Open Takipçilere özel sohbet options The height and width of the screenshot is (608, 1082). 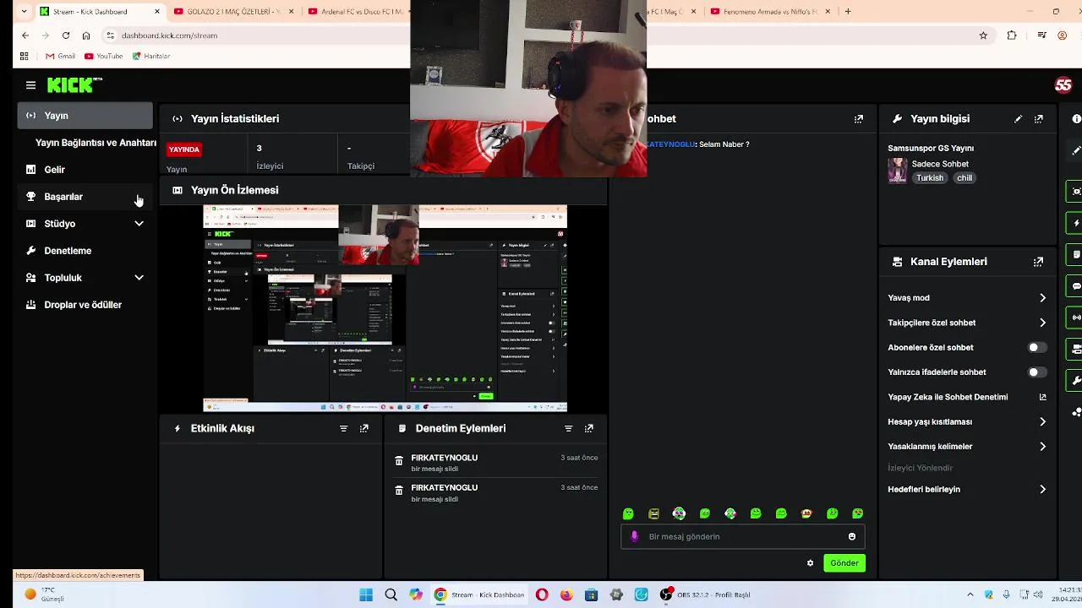click(x=967, y=323)
